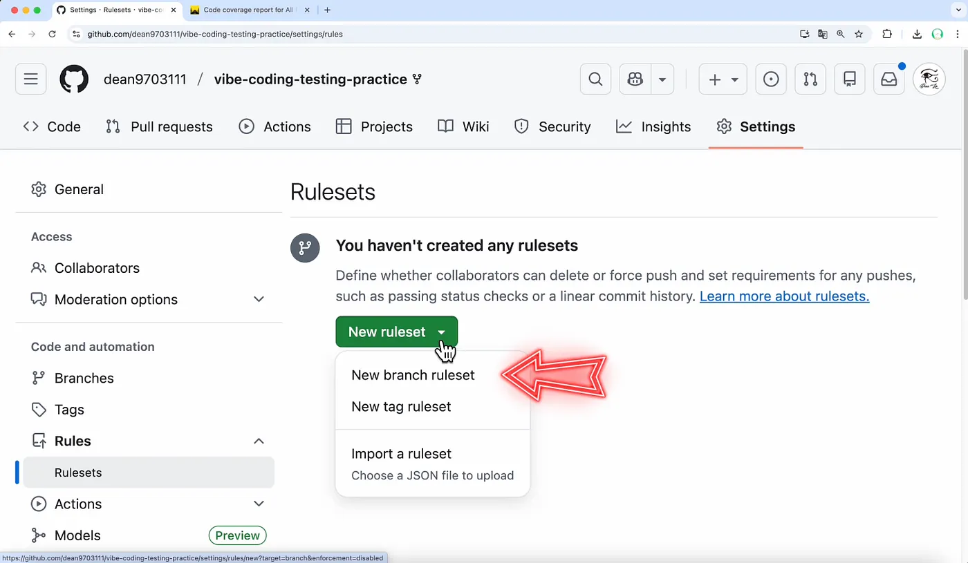Go back to the previous page
Screen dimensions: 968x563
coord(12,34)
